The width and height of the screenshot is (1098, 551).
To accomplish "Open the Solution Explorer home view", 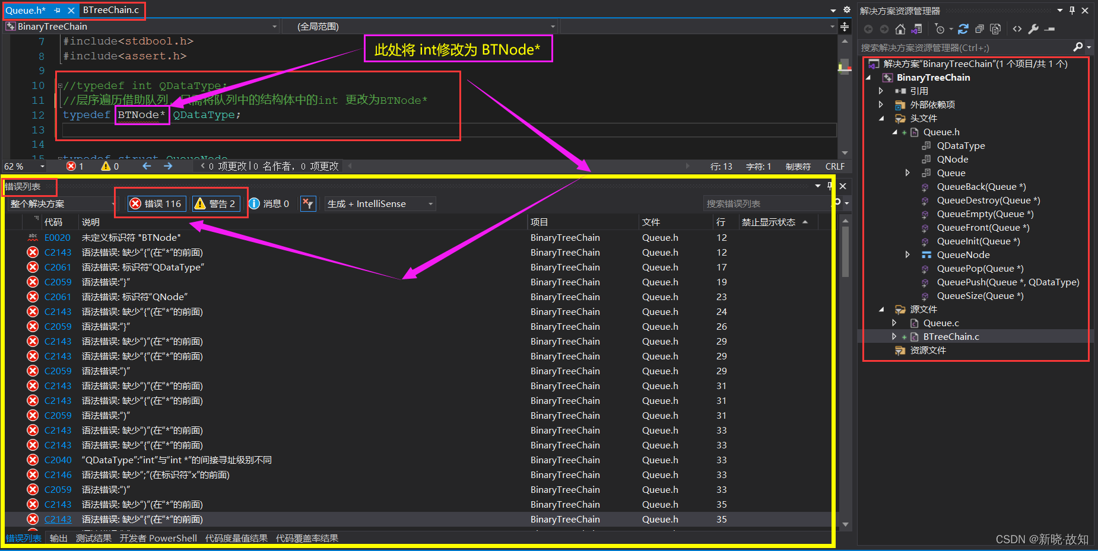I will coord(900,29).
